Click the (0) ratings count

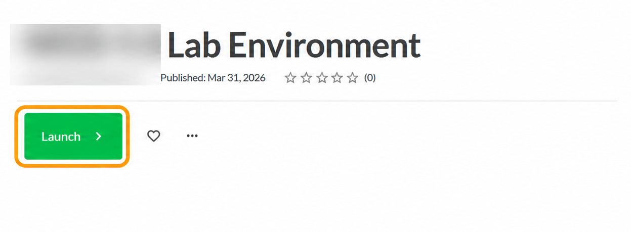[370, 78]
